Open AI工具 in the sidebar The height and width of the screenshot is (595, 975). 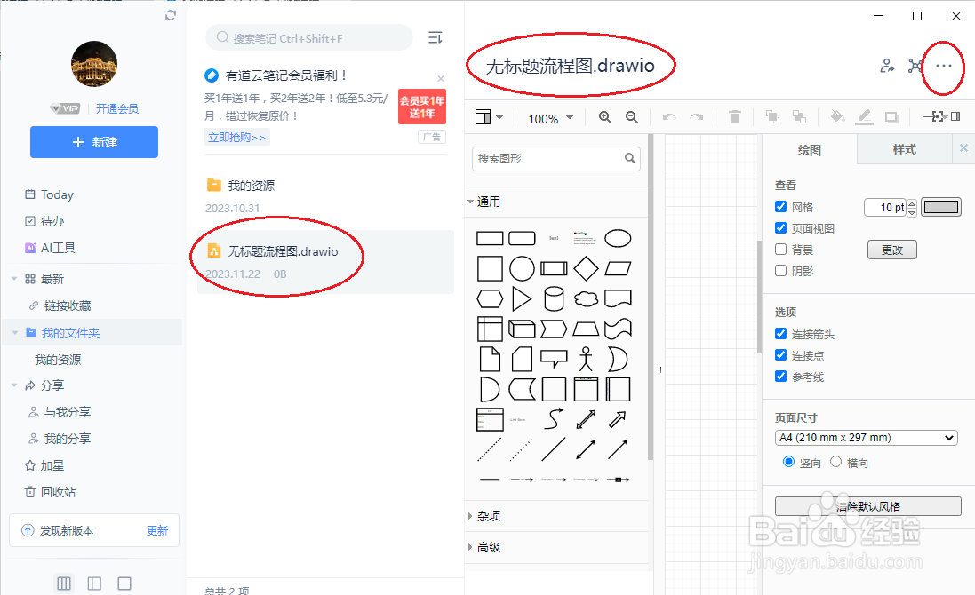coord(50,248)
